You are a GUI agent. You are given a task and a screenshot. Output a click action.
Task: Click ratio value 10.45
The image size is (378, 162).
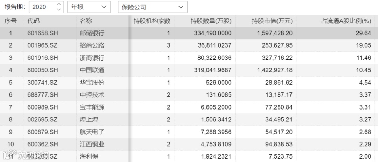point(363,70)
